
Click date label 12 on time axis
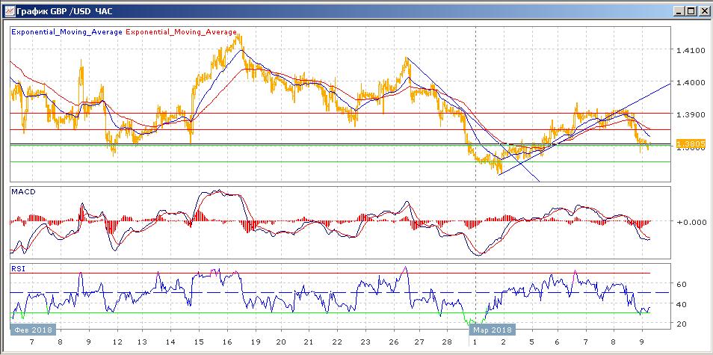pyautogui.click(x=118, y=342)
